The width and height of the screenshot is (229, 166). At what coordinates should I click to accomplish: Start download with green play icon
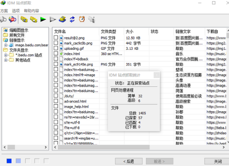pyautogui.click(x=43, y=19)
